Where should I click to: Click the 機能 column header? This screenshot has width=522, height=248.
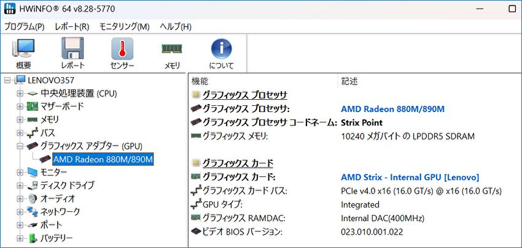coord(200,81)
